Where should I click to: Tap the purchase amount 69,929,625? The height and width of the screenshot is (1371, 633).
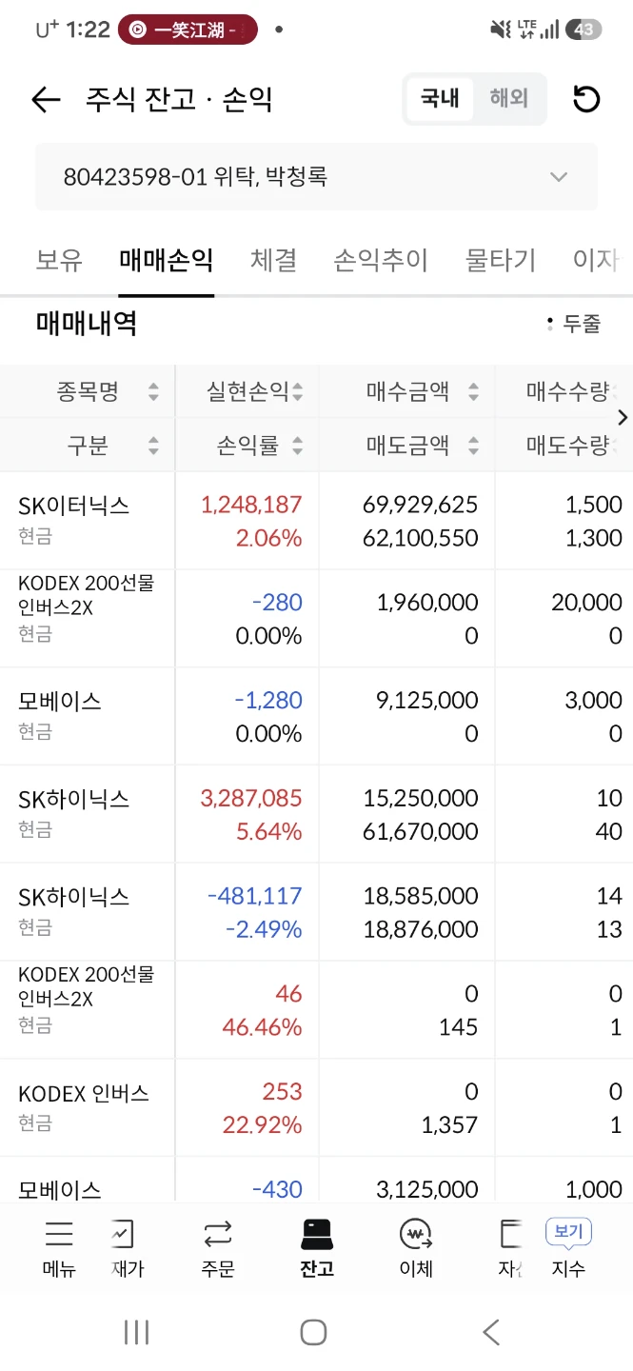[x=421, y=505]
